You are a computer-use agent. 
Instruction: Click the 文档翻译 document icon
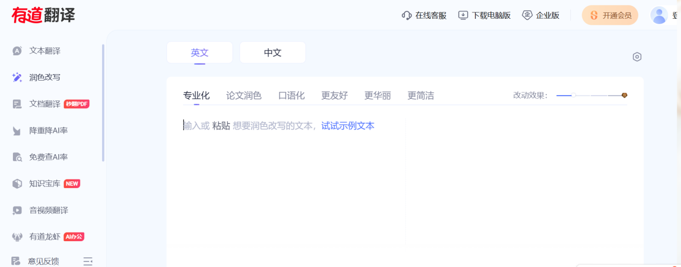pyautogui.click(x=17, y=104)
